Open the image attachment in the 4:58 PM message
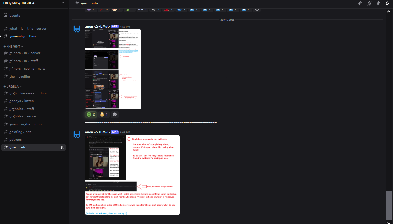The width and height of the screenshot is (393, 224). point(113,69)
